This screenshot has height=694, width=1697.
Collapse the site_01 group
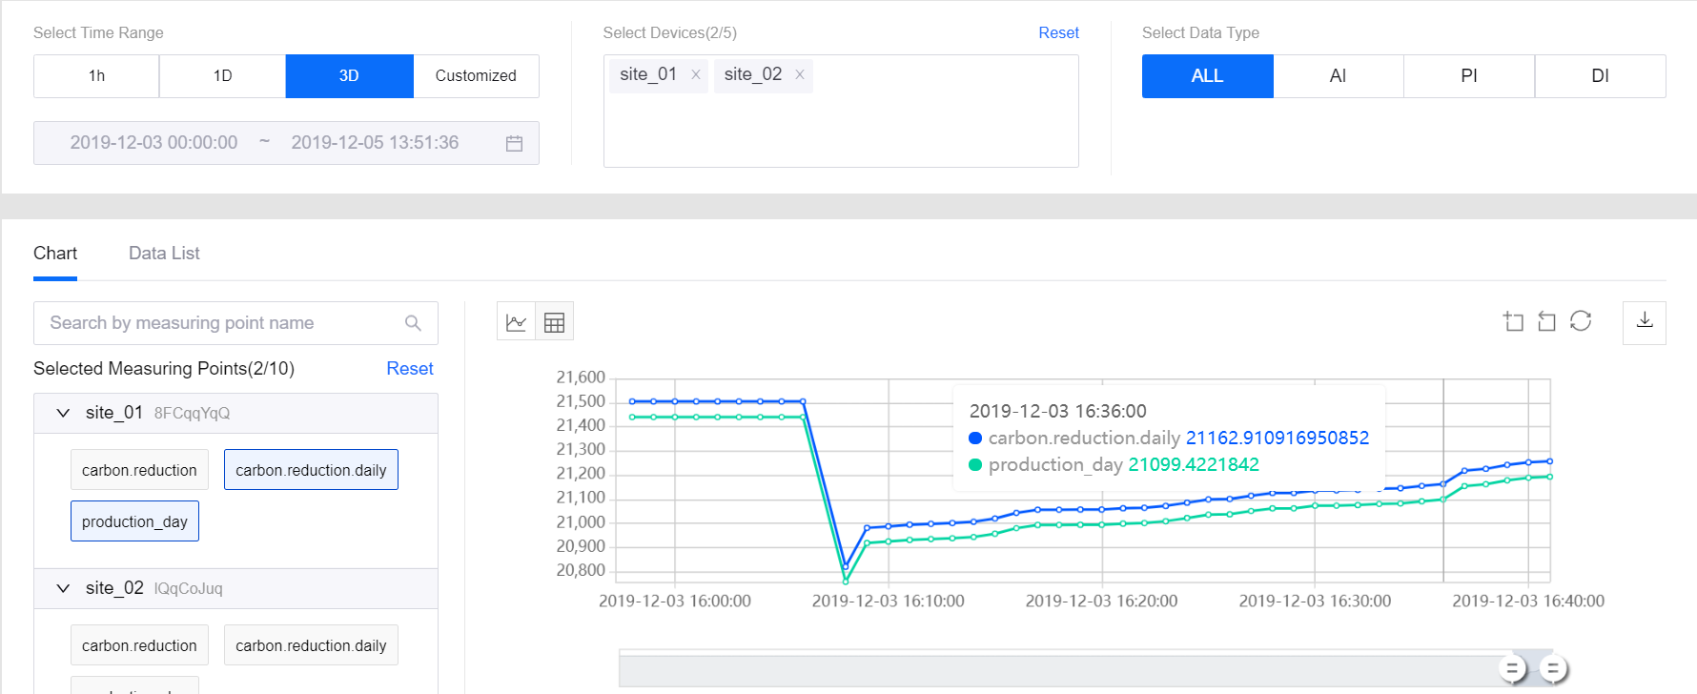click(63, 413)
